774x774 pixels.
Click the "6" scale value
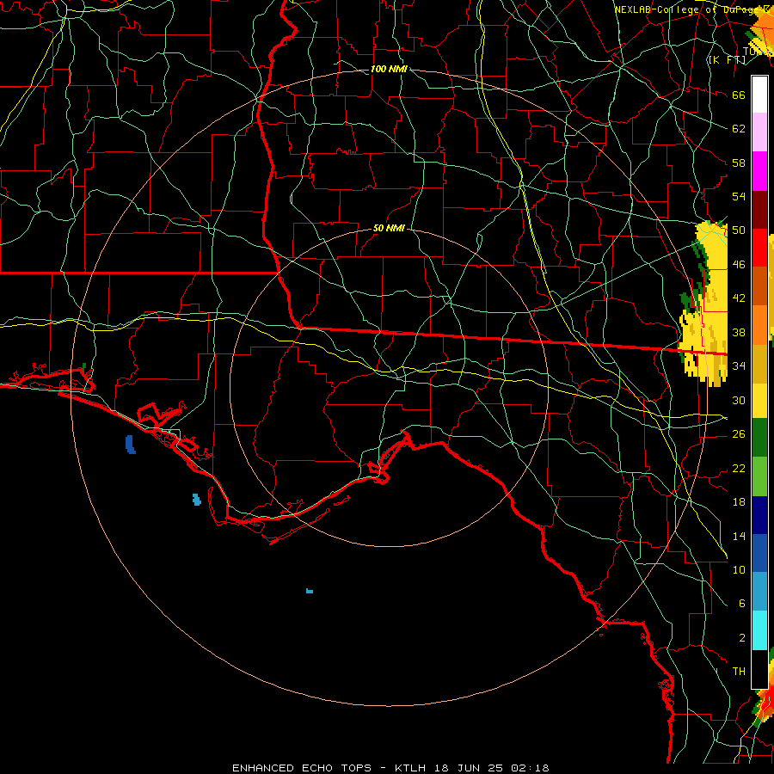(742, 604)
